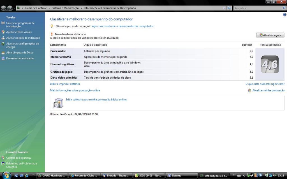
Task: Click the network tray icon
Action: [x=270, y=175]
